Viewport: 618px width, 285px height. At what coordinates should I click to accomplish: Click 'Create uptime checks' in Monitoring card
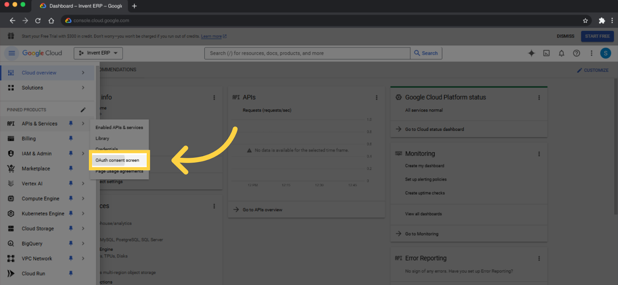[x=425, y=193]
